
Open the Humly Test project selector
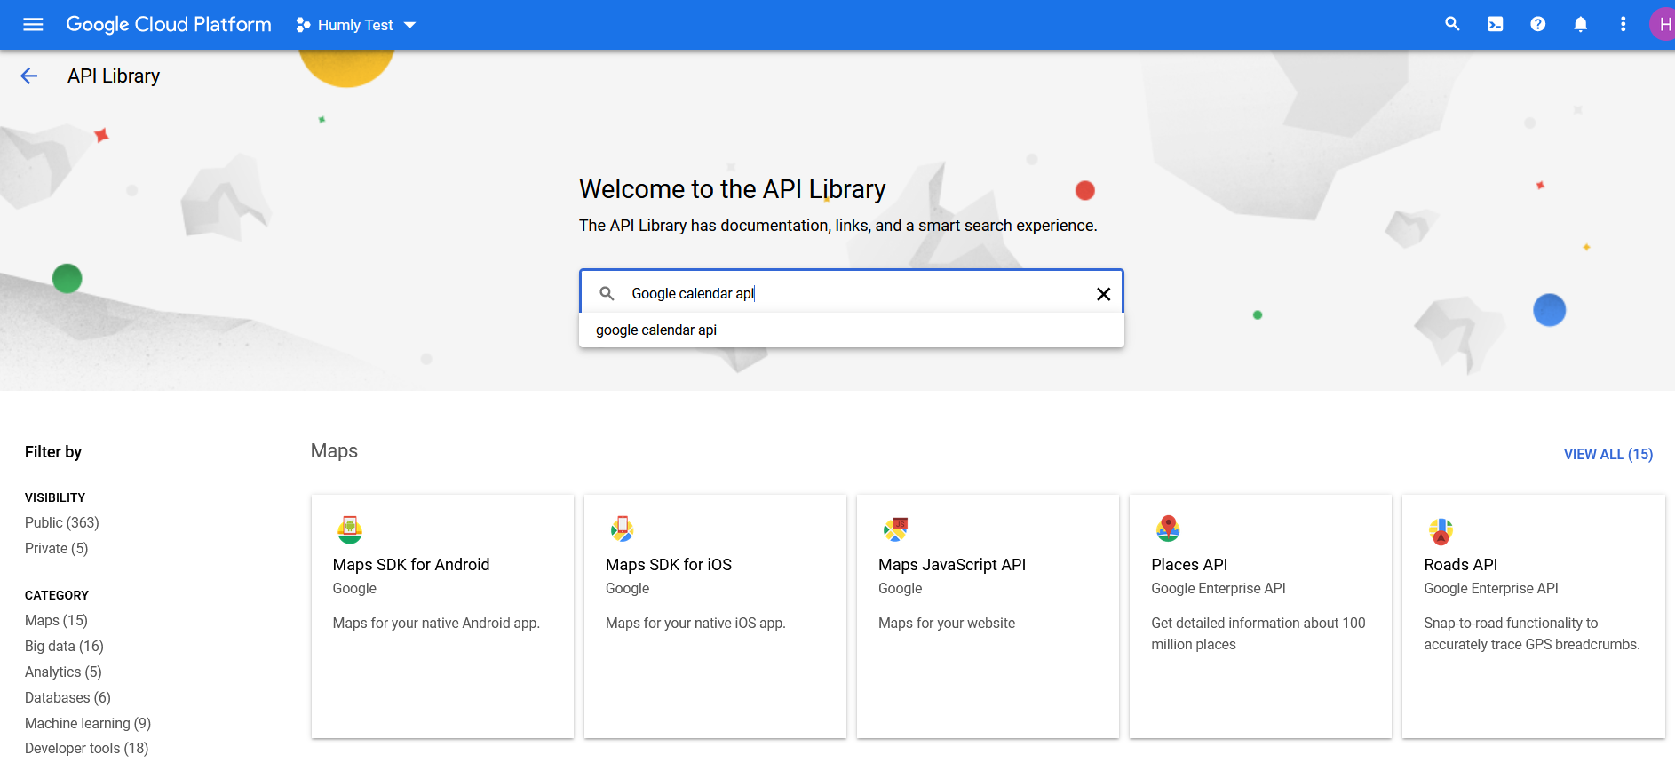pos(355,25)
